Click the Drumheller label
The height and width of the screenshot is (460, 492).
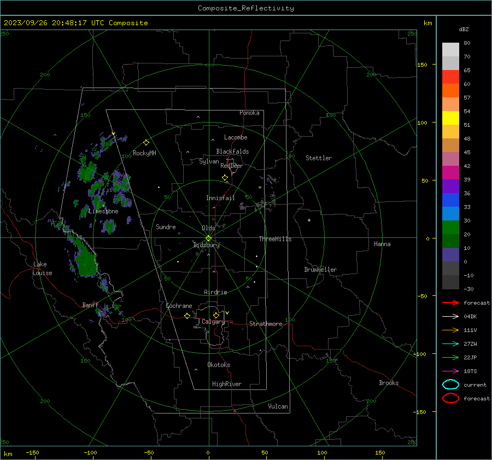point(320,270)
